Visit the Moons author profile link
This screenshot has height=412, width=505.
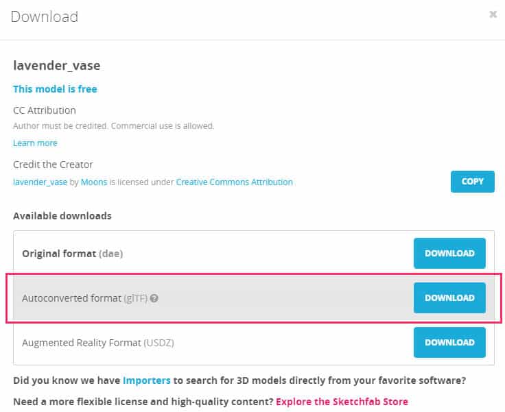coord(94,182)
